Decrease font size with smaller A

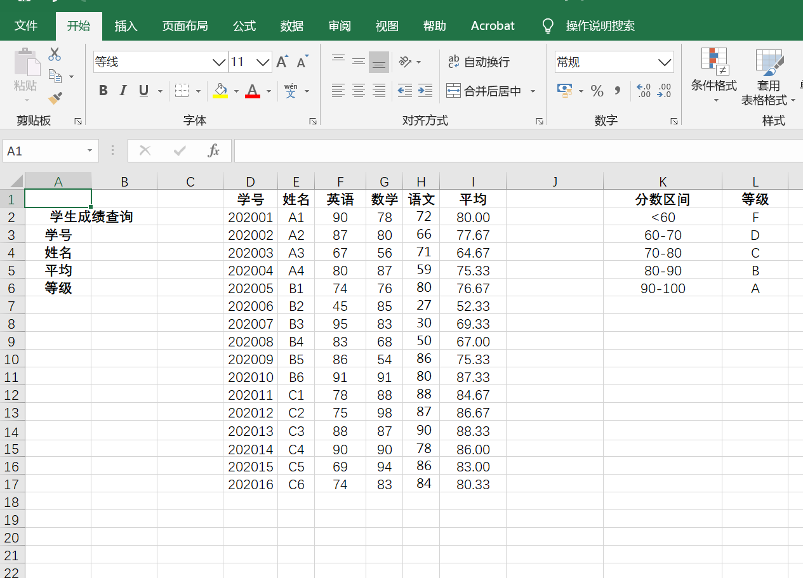point(302,62)
